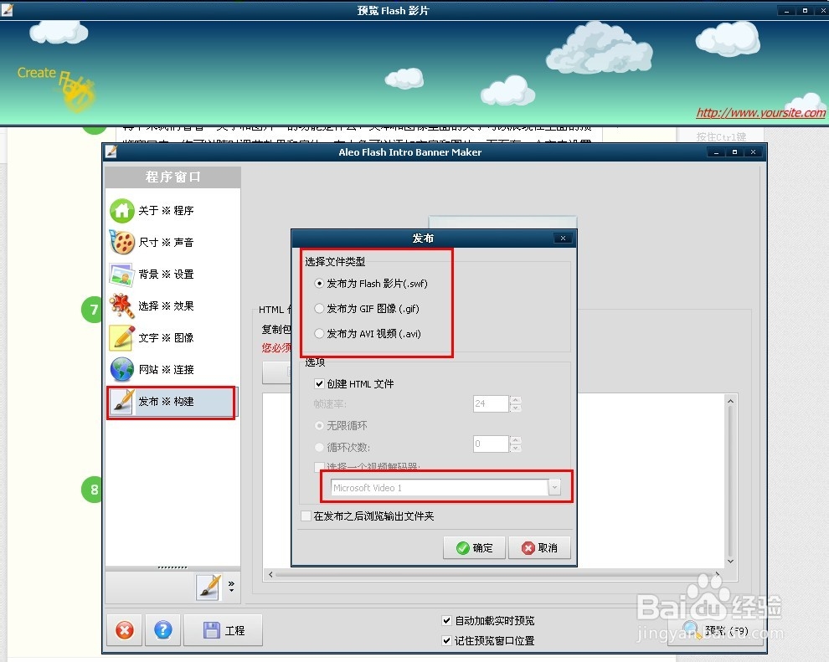Click the 网站 ※ 连接 globe icon
829x662 pixels.
(122, 370)
